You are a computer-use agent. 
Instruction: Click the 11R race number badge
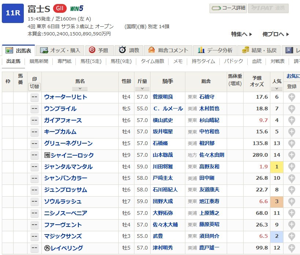(x=13, y=14)
